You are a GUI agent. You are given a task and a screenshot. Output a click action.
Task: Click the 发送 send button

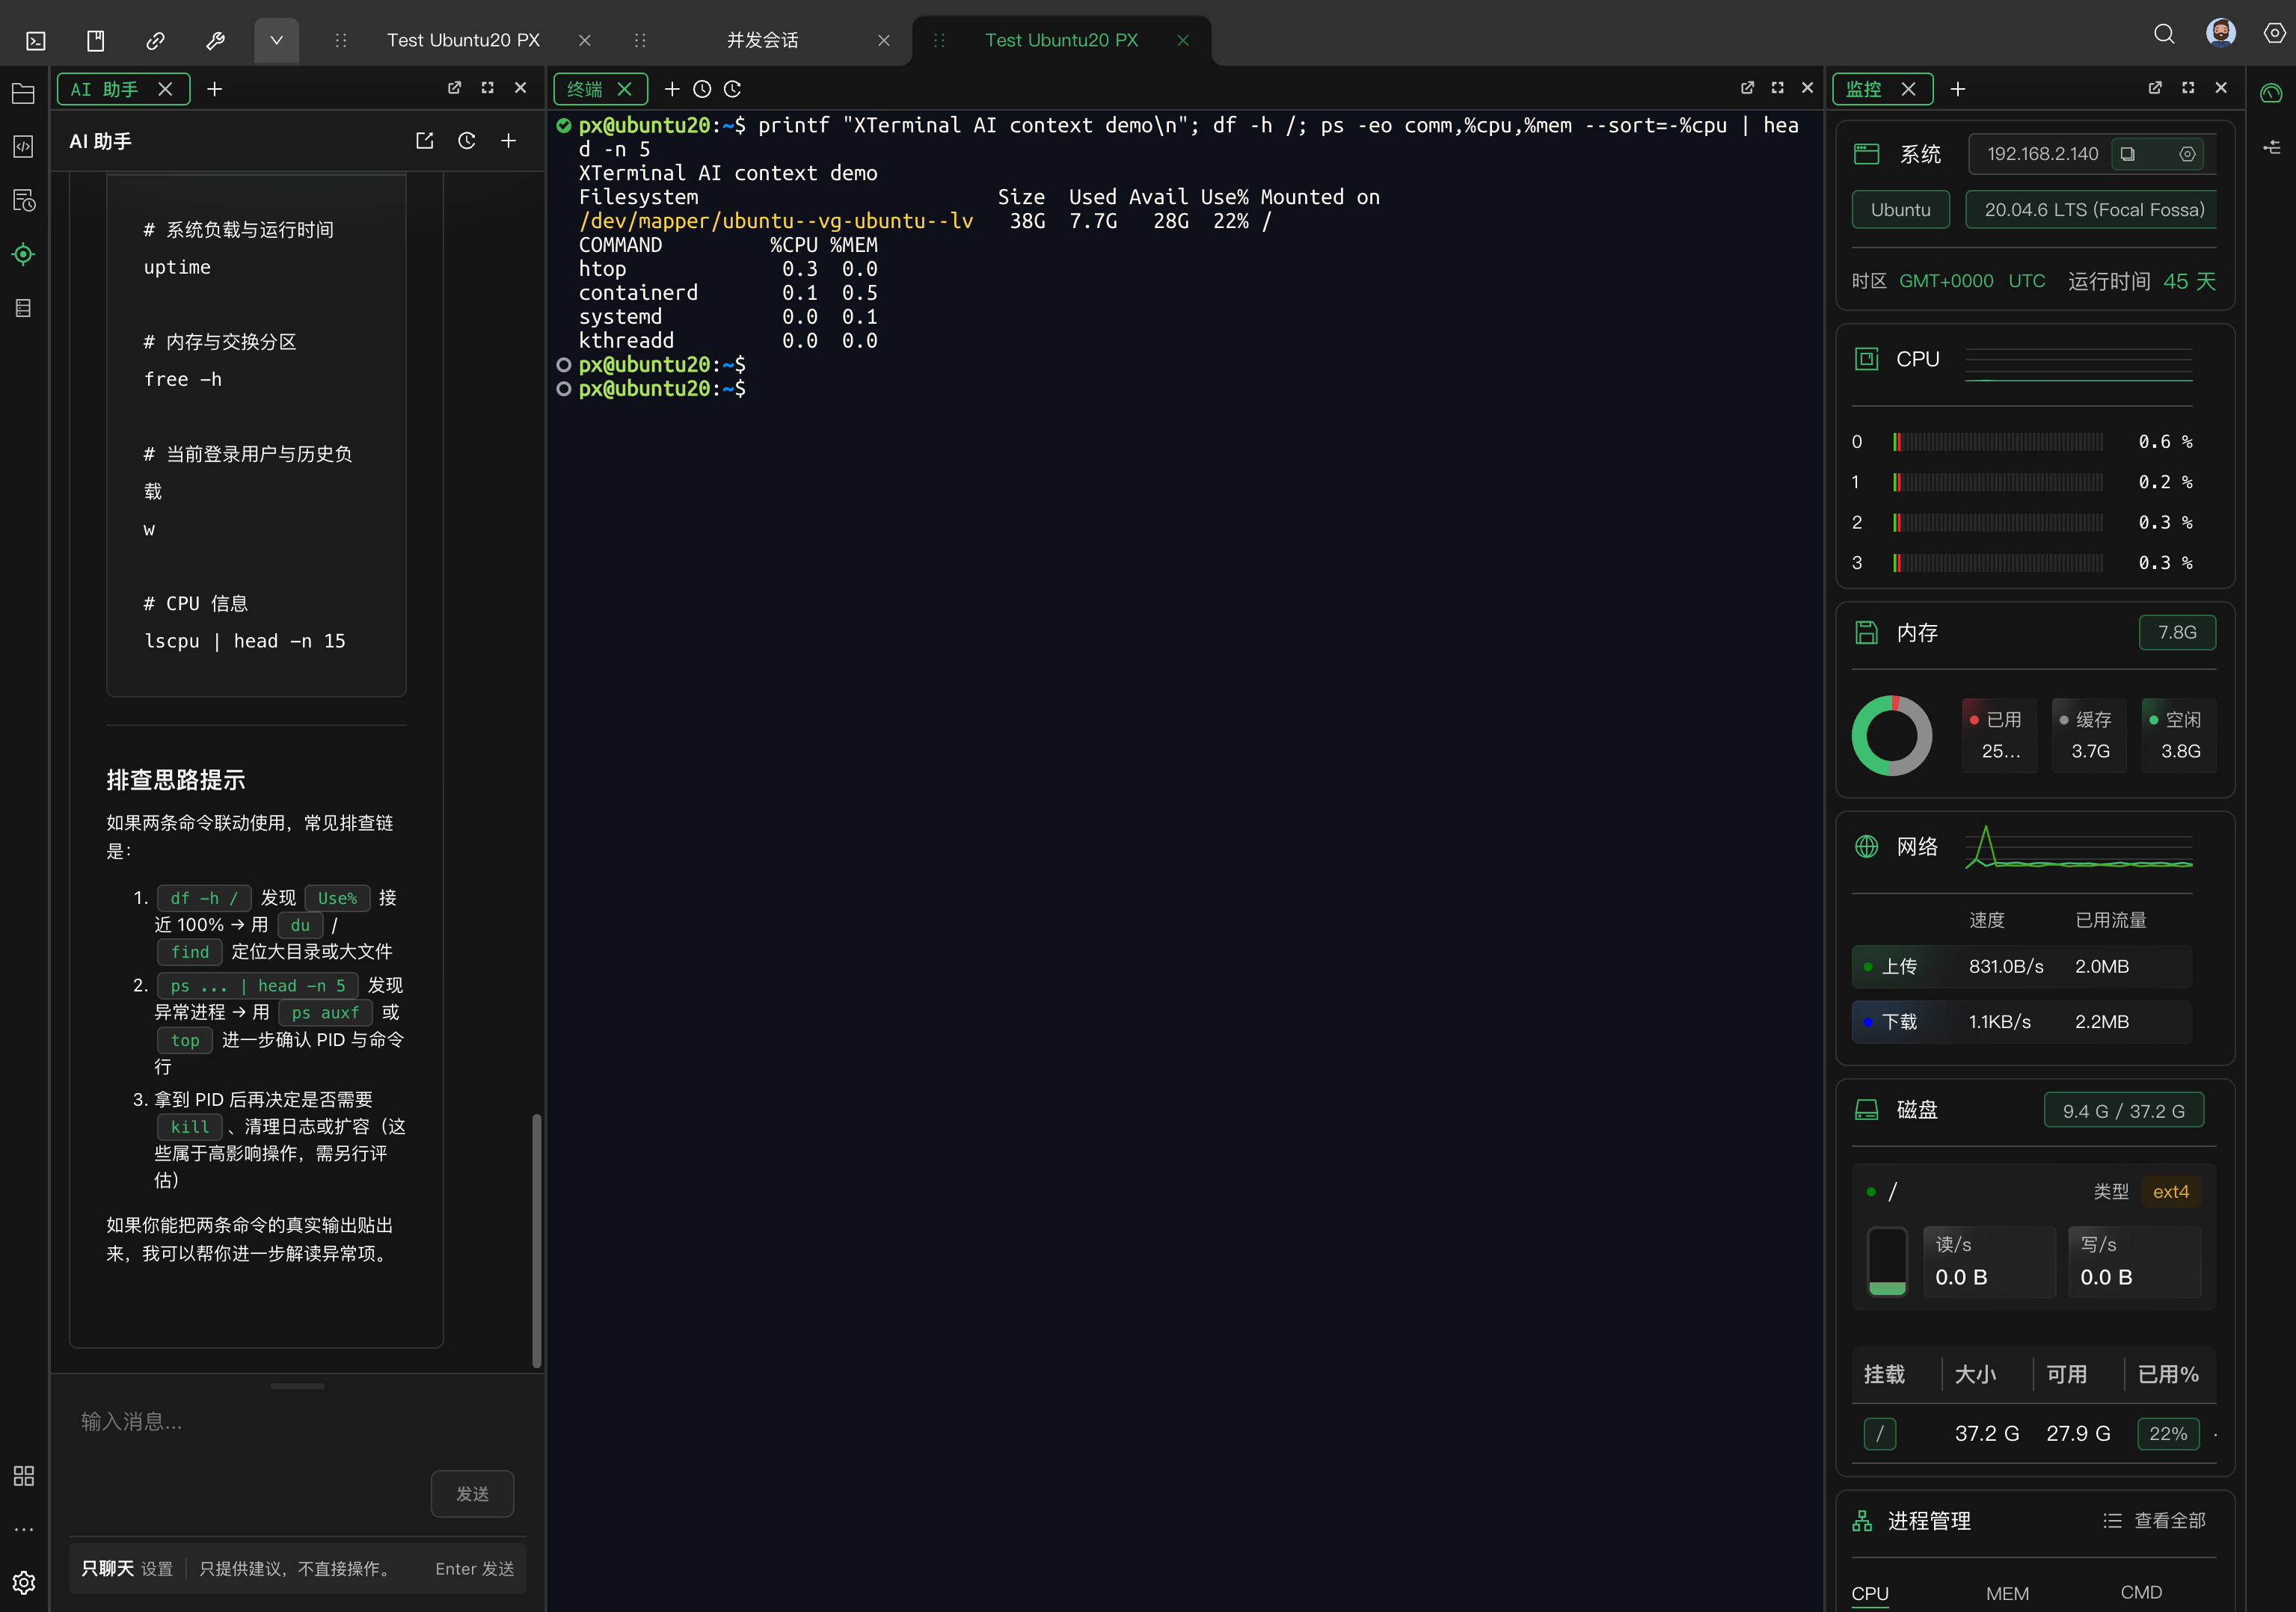point(473,1494)
